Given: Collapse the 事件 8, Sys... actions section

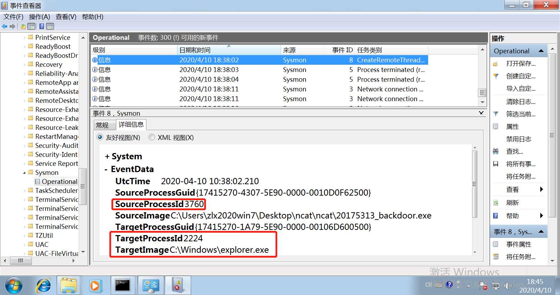Looking at the screenshot, I should pyautogui.click(x=541, y=232).
